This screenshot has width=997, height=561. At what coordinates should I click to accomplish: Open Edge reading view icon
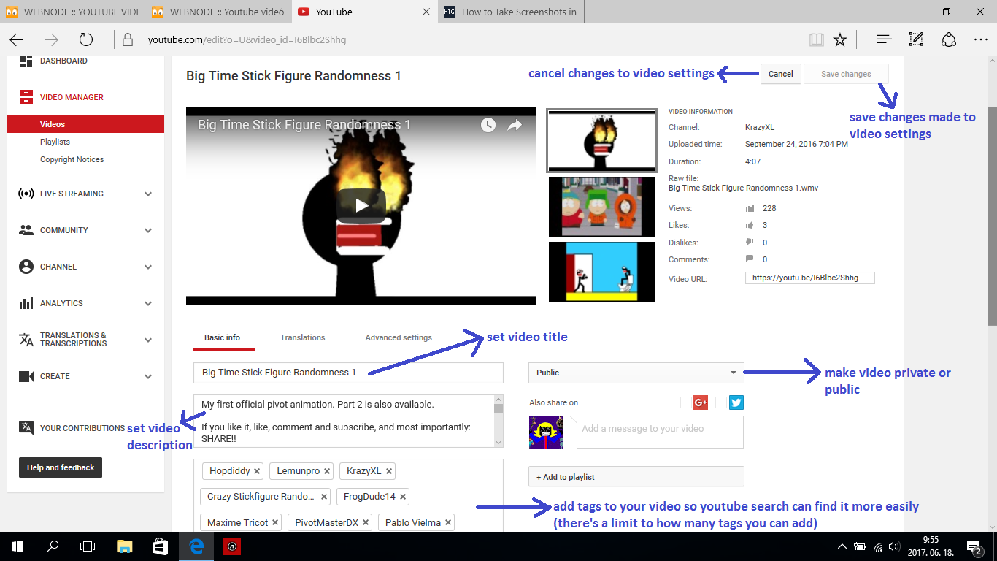816,39
